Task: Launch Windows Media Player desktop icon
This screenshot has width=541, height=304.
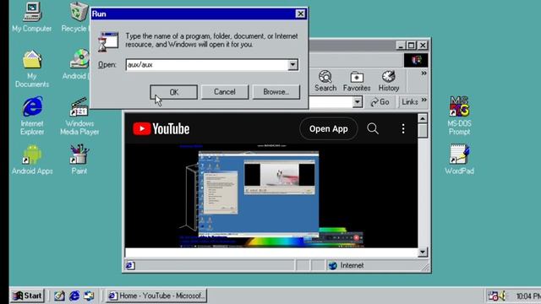Action: pyautogui.click(x=79, y=116)
